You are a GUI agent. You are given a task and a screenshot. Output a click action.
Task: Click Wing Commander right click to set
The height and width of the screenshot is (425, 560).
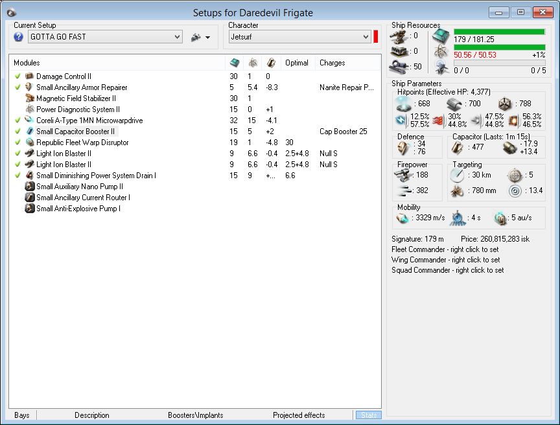click(446, 260)
